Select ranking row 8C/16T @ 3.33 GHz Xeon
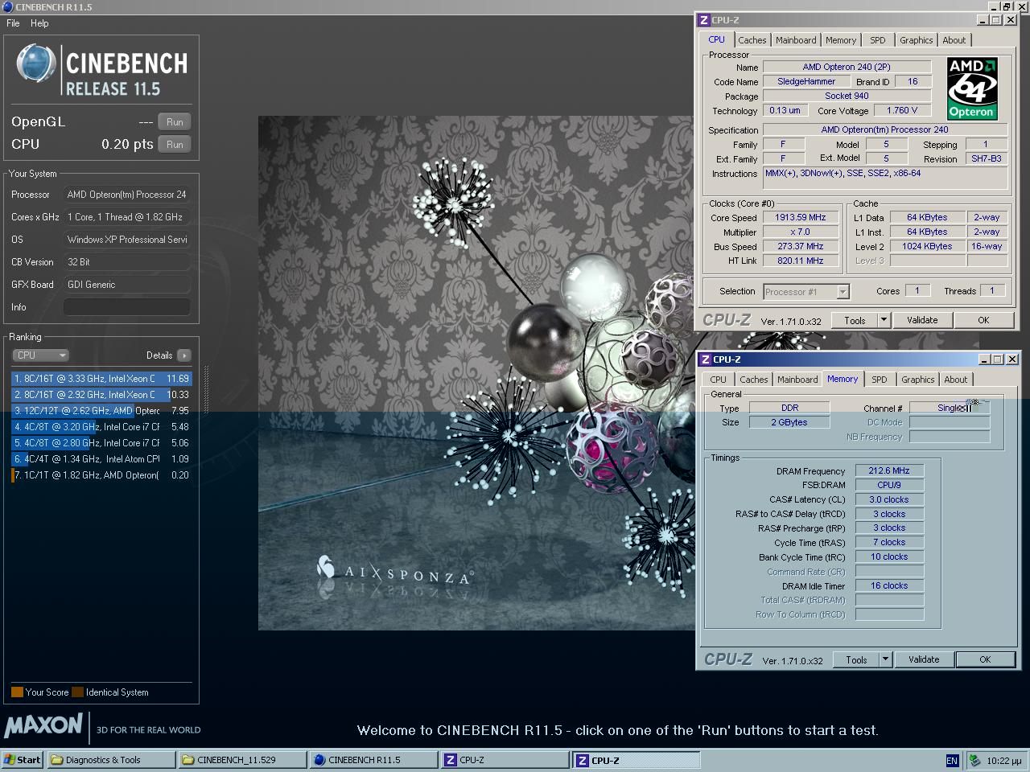Viewport: 1030px width, 772px height. click(x=101, y=379)
